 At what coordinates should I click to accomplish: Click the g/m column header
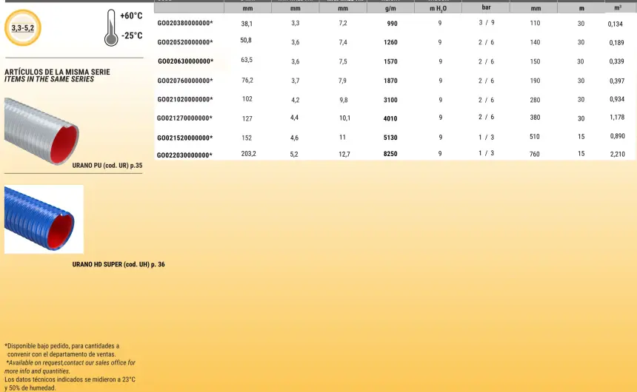click(390, 8)
